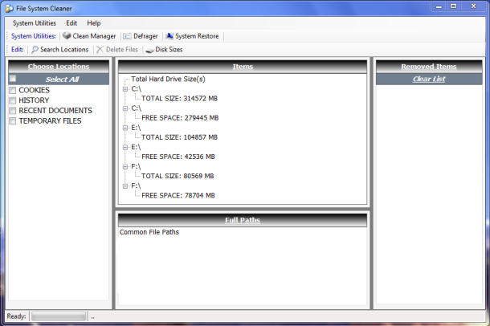Viewport: 490px width, 326px height.
Task: Click the Delete Files button label
Action: [122, 50]
